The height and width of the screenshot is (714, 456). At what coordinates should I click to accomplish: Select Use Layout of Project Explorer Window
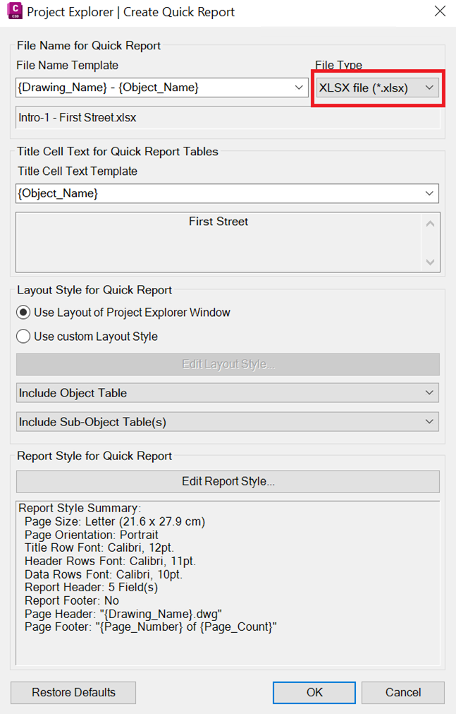click(x=24, y=313)
